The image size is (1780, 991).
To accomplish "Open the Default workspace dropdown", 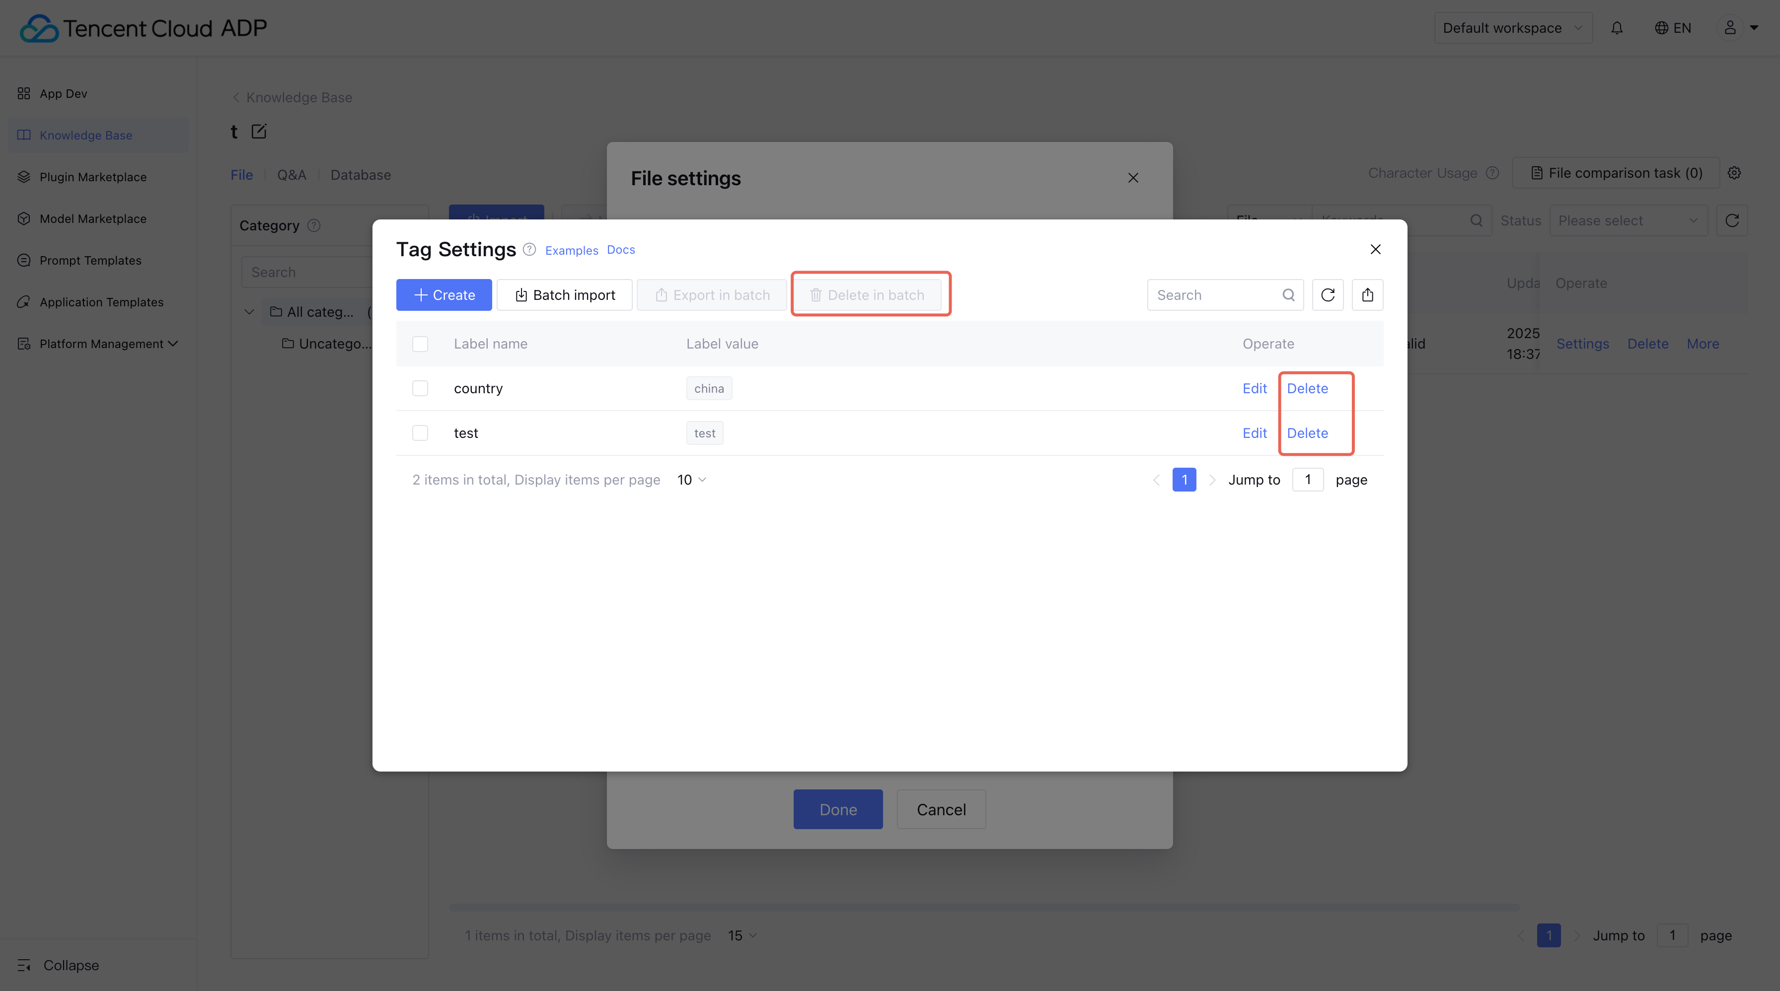I will [1513, 28].
